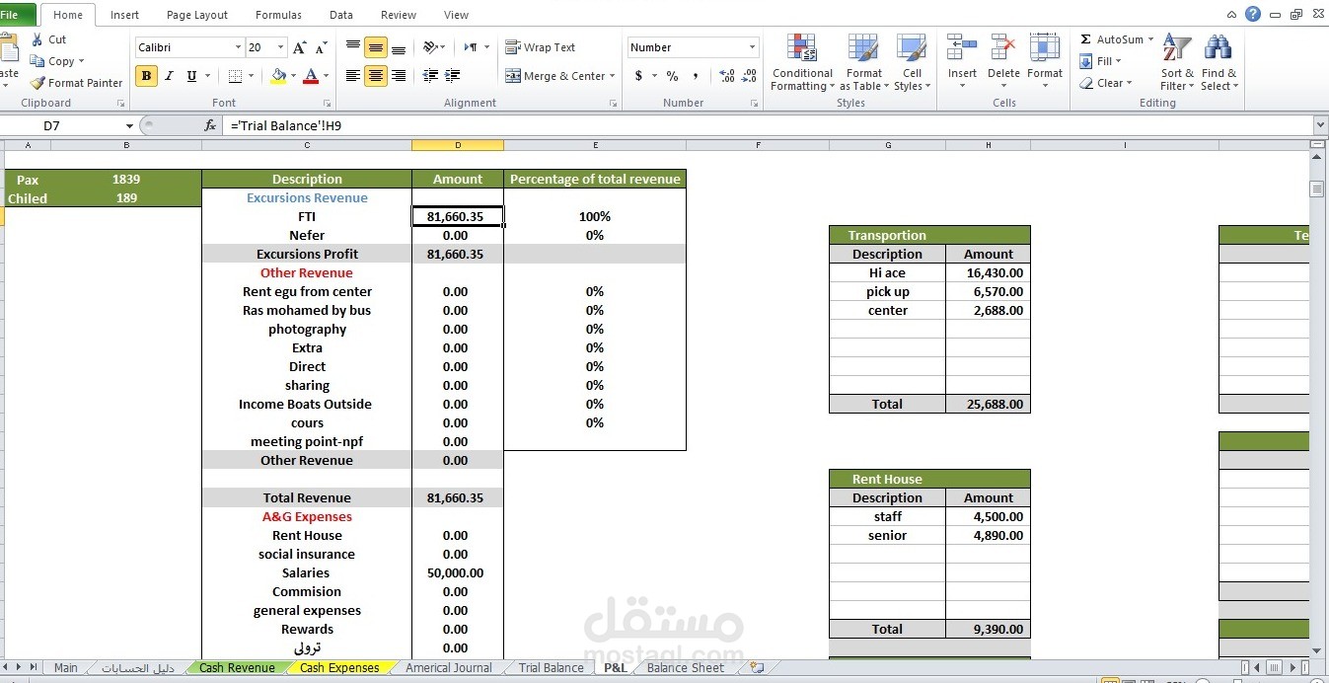Open the Cash Revenue sheet tab
This screenshot has width=1329, height=683.
[x=237, y=668]
